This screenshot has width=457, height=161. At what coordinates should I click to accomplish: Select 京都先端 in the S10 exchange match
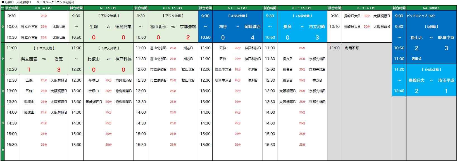coord(188,27)
